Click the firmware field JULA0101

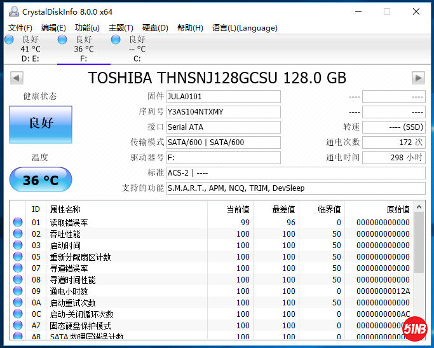(x=222, y=97)
